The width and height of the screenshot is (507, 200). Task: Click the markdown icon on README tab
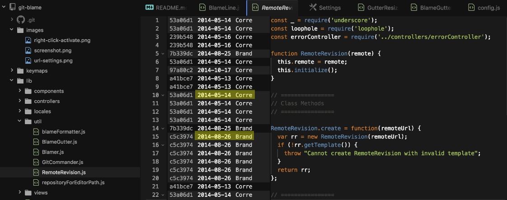(x=150, y=7)
